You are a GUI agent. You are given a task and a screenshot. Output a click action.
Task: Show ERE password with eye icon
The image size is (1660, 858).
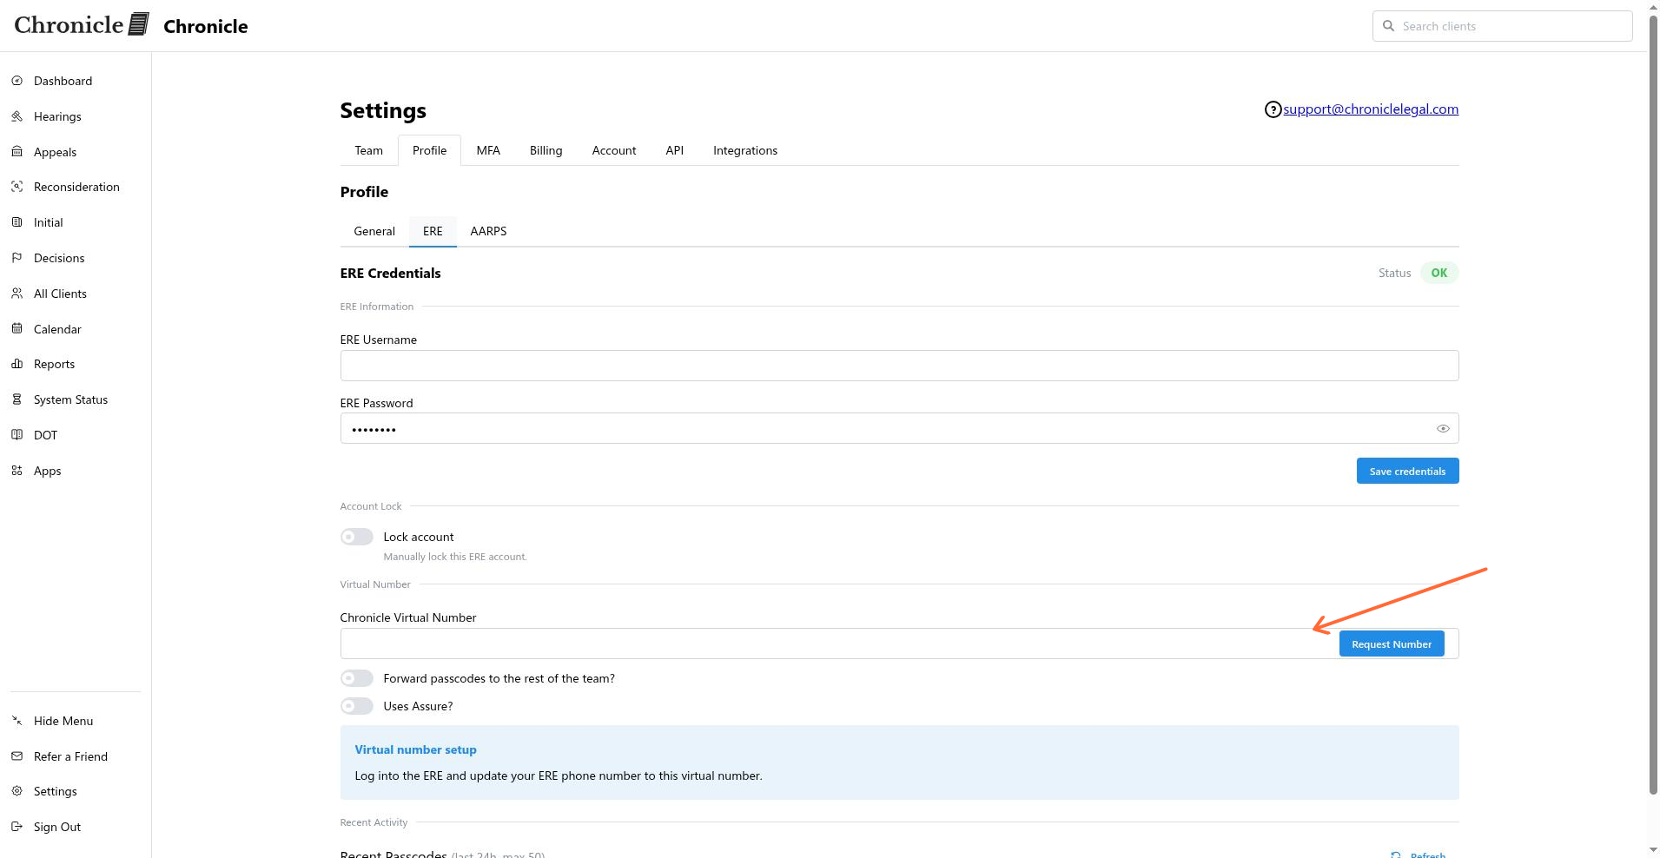click(1443, 428)
